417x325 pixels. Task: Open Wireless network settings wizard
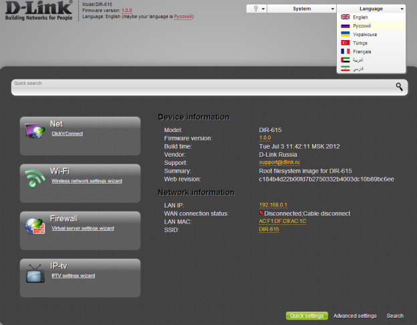pos(87,181)
